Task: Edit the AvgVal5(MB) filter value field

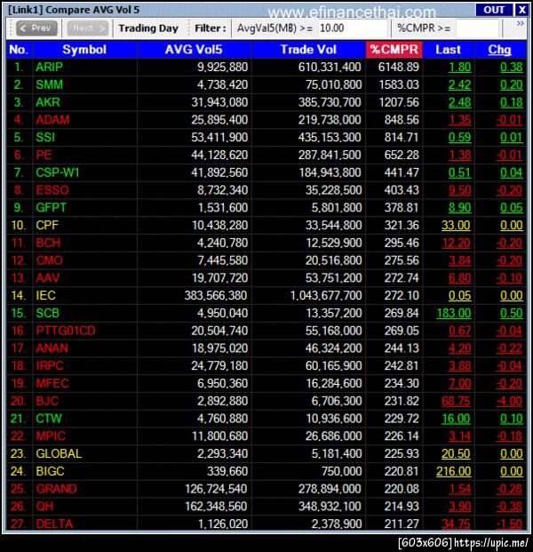Action: (353, 28)
